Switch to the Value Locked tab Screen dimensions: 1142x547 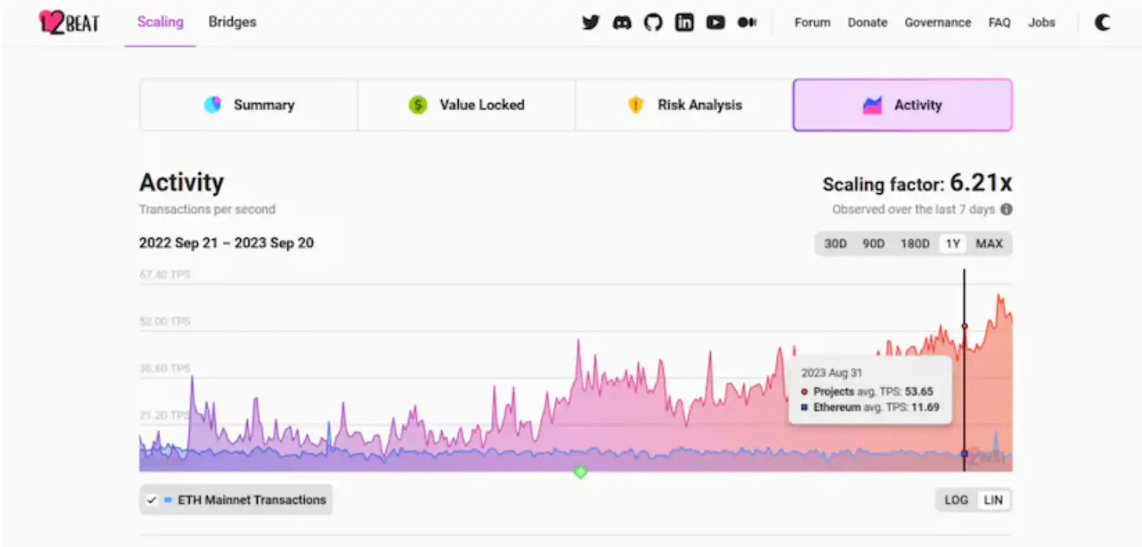(x=466, y=105)
